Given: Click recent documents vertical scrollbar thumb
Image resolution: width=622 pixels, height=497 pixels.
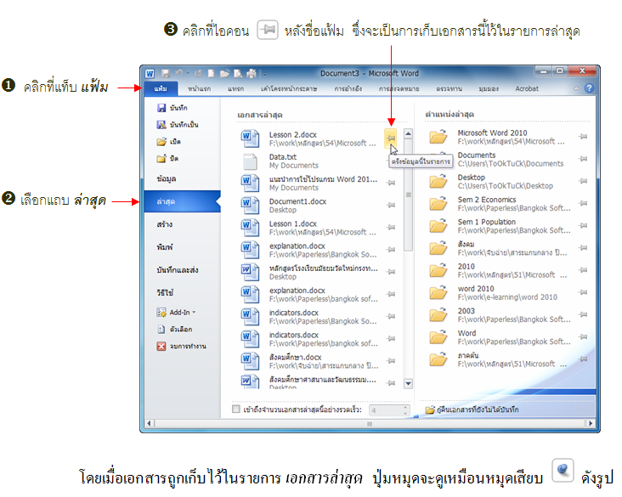Looking at the screenshot, I should pos(408,195).
